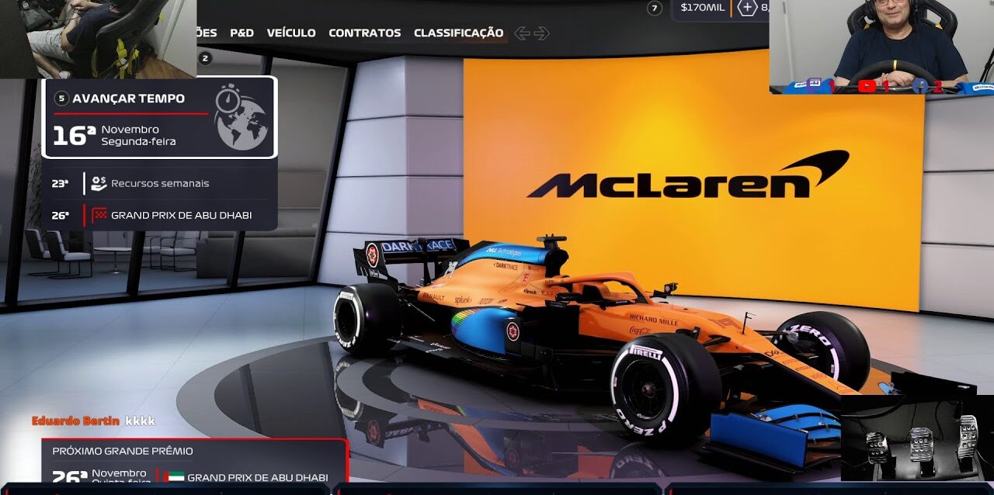This screenshot has height=495, width=994.
Task: Click the right navigation arrow in the menu bar
Action: click(541, 33)
